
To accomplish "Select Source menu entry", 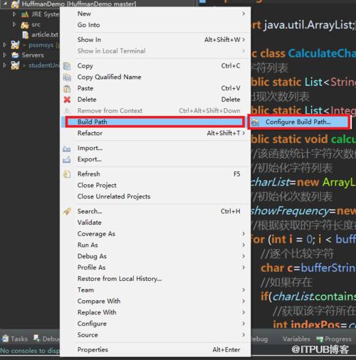I will 156,335.
